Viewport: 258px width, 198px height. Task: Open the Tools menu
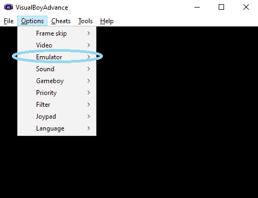tap(85, 21)
